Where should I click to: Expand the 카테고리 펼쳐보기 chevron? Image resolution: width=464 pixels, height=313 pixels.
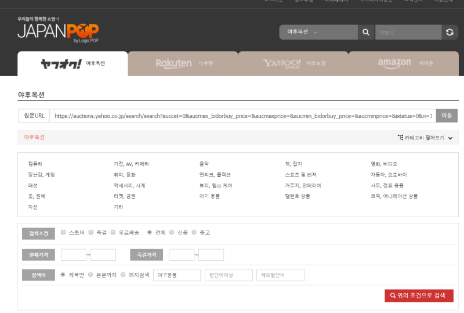(450, 138)
